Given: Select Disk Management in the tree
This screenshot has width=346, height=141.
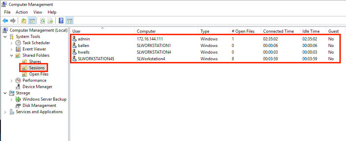Looking at the screenshot, I should 39,105.
